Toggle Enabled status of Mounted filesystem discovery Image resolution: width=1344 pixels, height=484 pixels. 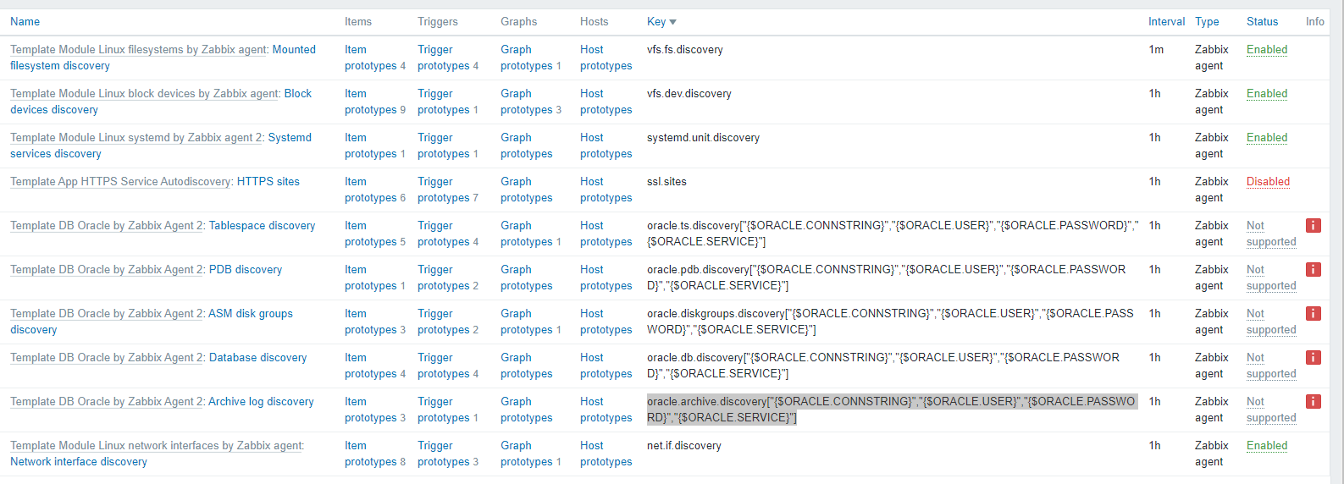(x=1266, y=50)
